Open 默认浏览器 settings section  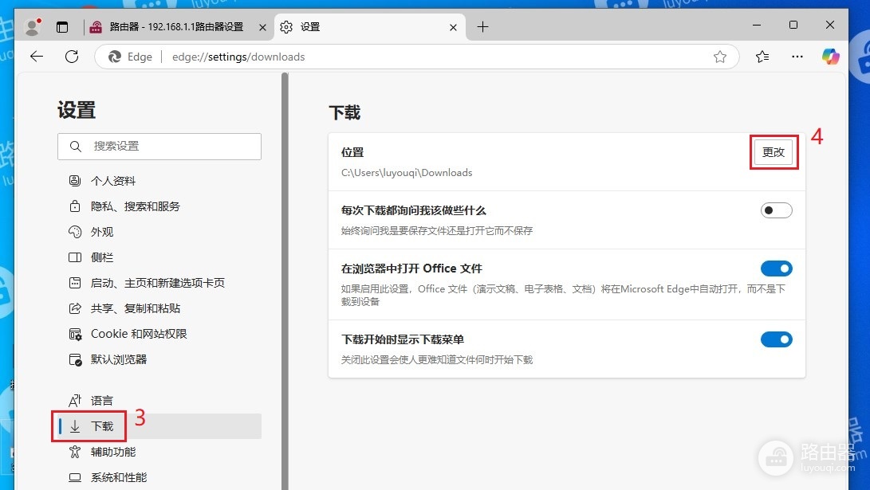159,359
